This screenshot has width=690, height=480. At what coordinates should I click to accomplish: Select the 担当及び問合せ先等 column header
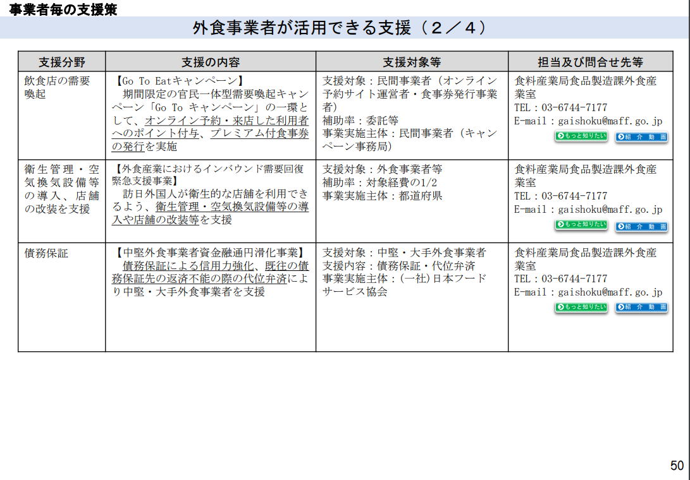(x=591, y=62)
